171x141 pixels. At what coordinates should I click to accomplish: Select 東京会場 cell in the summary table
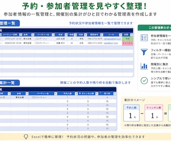tap(20, 97)
